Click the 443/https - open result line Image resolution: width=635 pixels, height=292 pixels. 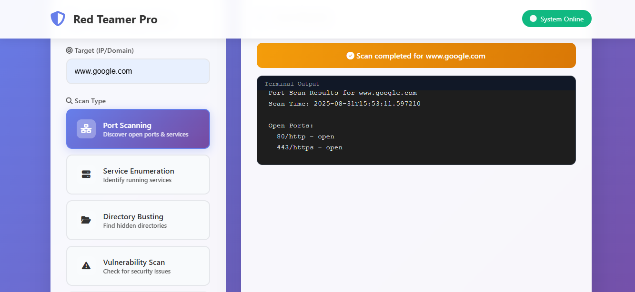coord(310,147)
